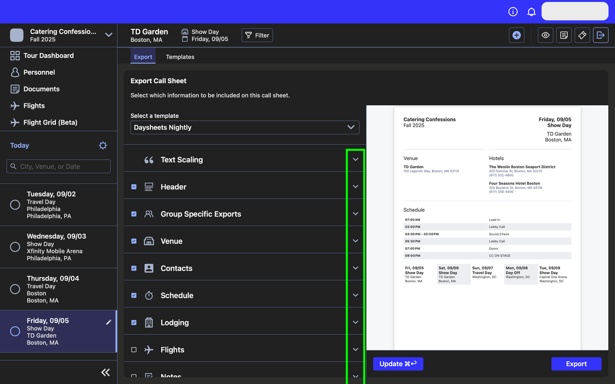Click the Text Scaling quote icon

tap(149, 160)
